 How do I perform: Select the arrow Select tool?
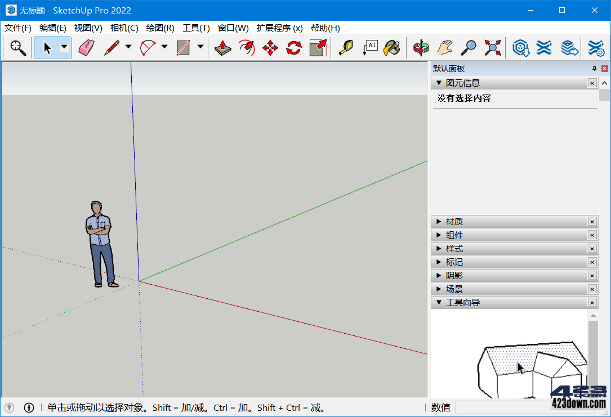47,48
